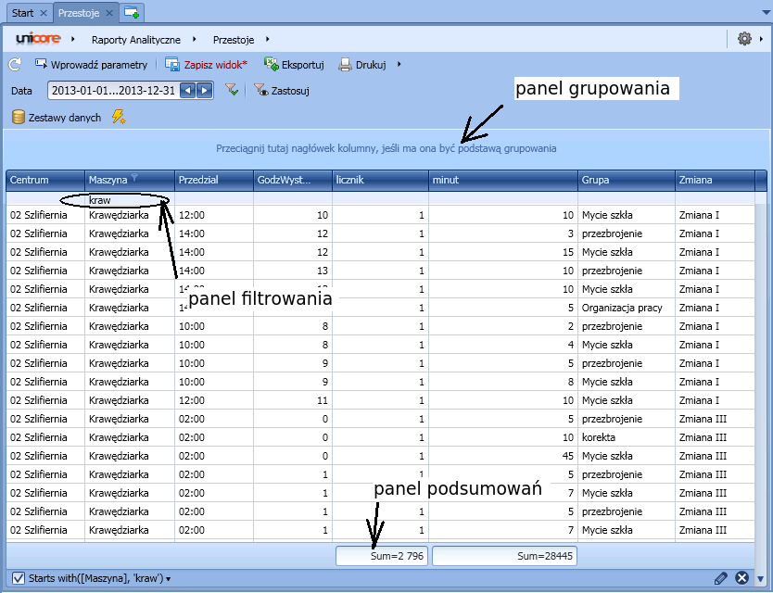Click the edit filter pencil icon

pos(721,578)
